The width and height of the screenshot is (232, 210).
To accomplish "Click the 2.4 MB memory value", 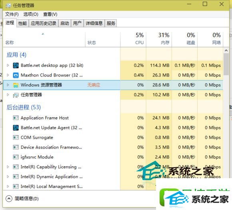I will (x=162, y=157).
